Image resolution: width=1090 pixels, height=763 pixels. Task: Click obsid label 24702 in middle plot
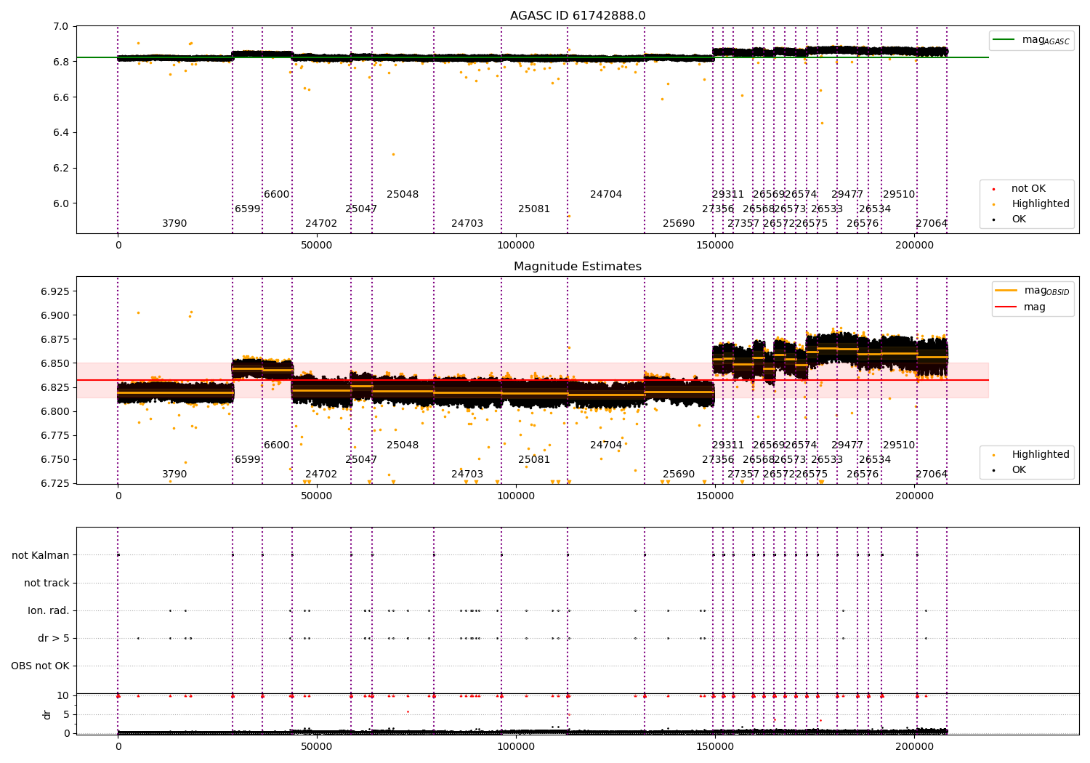[x=321, y=475]
